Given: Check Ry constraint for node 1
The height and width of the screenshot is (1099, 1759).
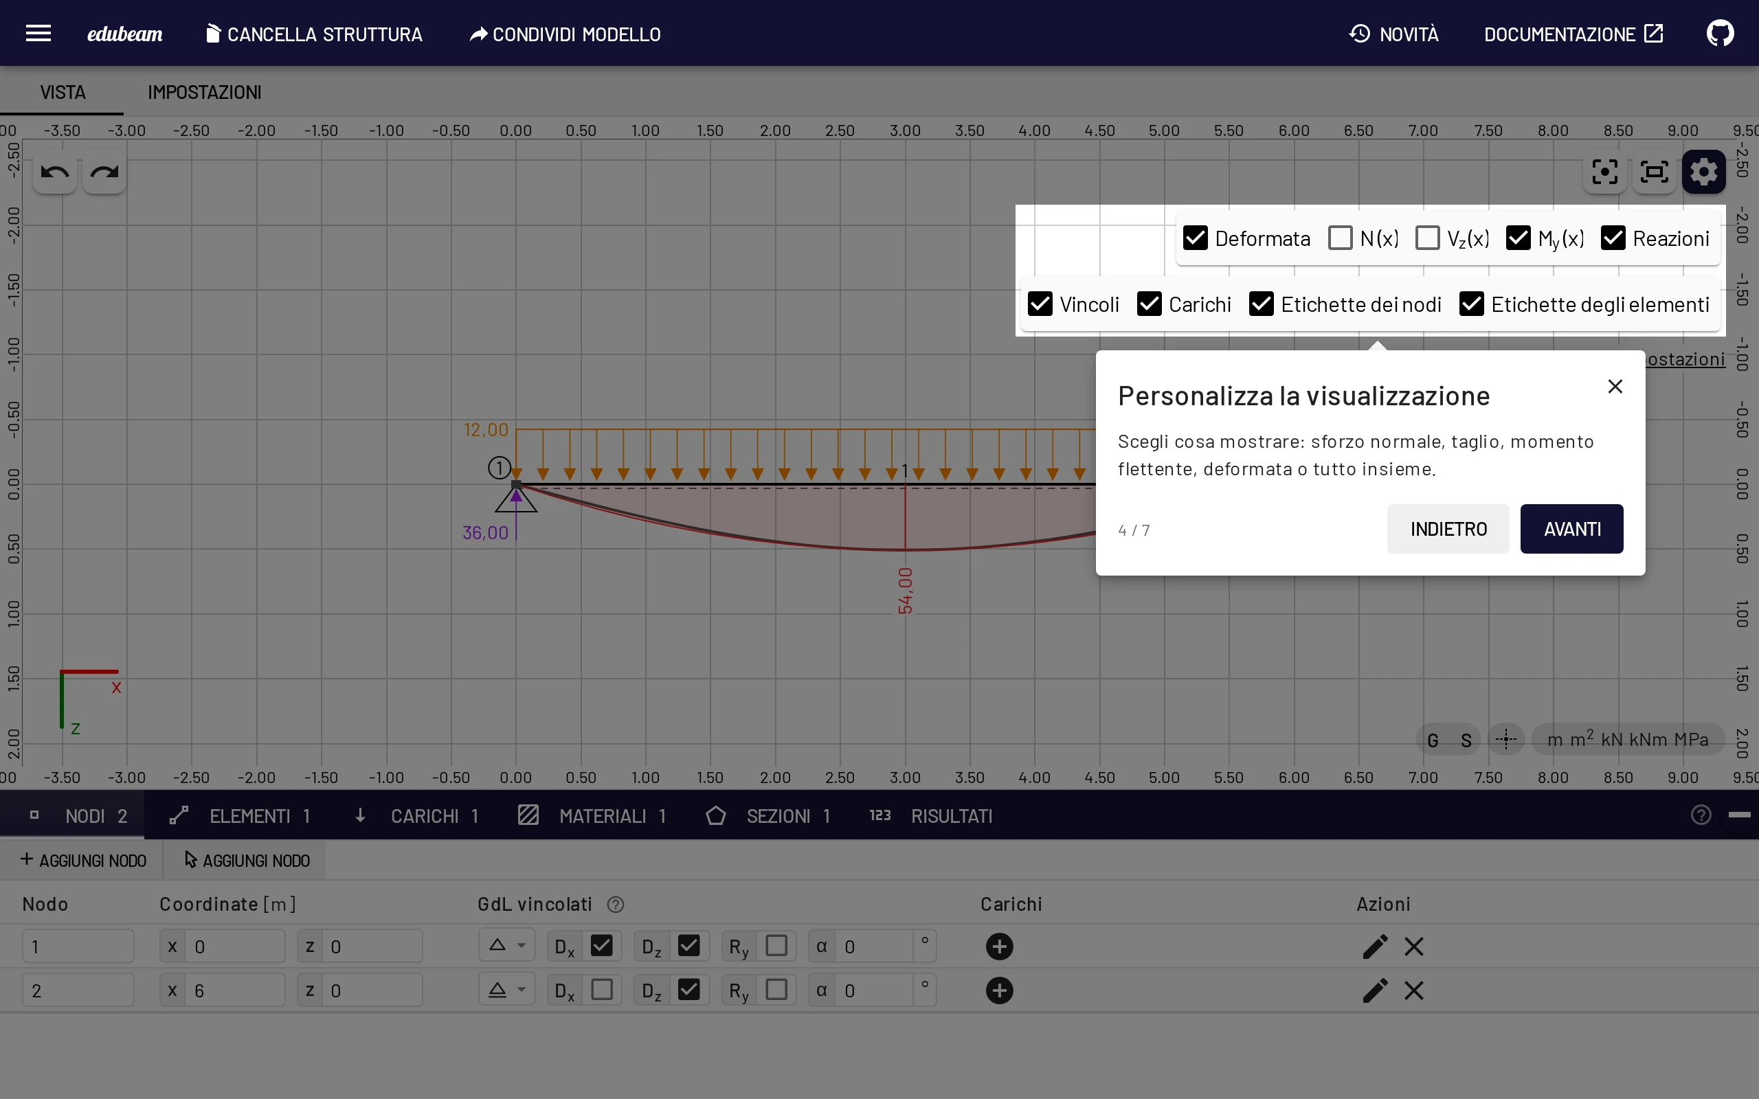Looking at the screenshot, I should pos(776,946).
